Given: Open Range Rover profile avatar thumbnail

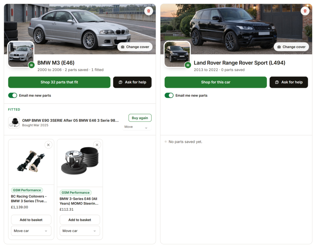Looking at the screenshot, I should 177,54.
